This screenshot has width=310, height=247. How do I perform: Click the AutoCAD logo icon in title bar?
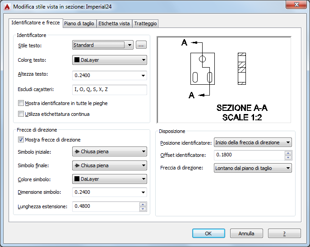(x=7, y=7)
